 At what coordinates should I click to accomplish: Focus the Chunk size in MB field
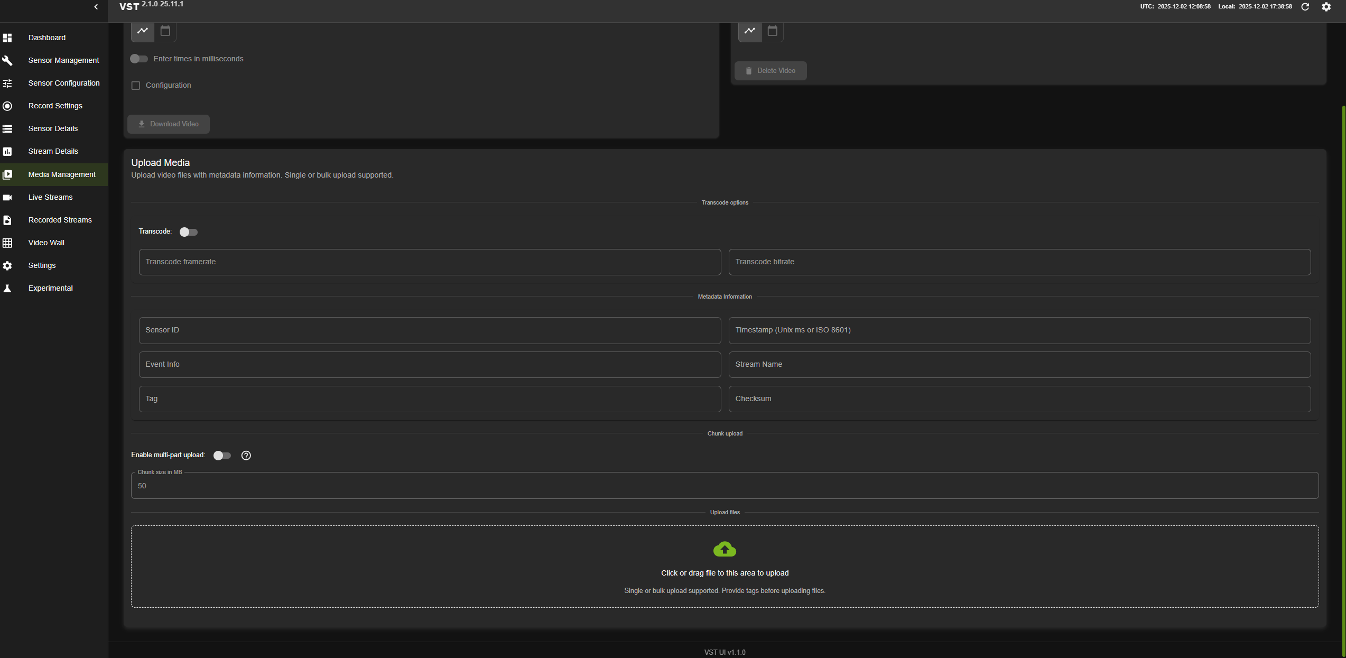point(724,486)
